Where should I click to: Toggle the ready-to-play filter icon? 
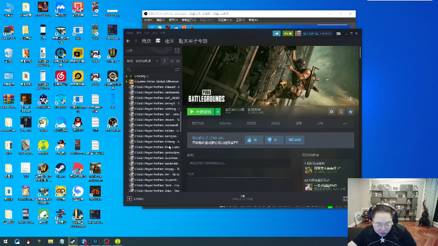point(178,61)
